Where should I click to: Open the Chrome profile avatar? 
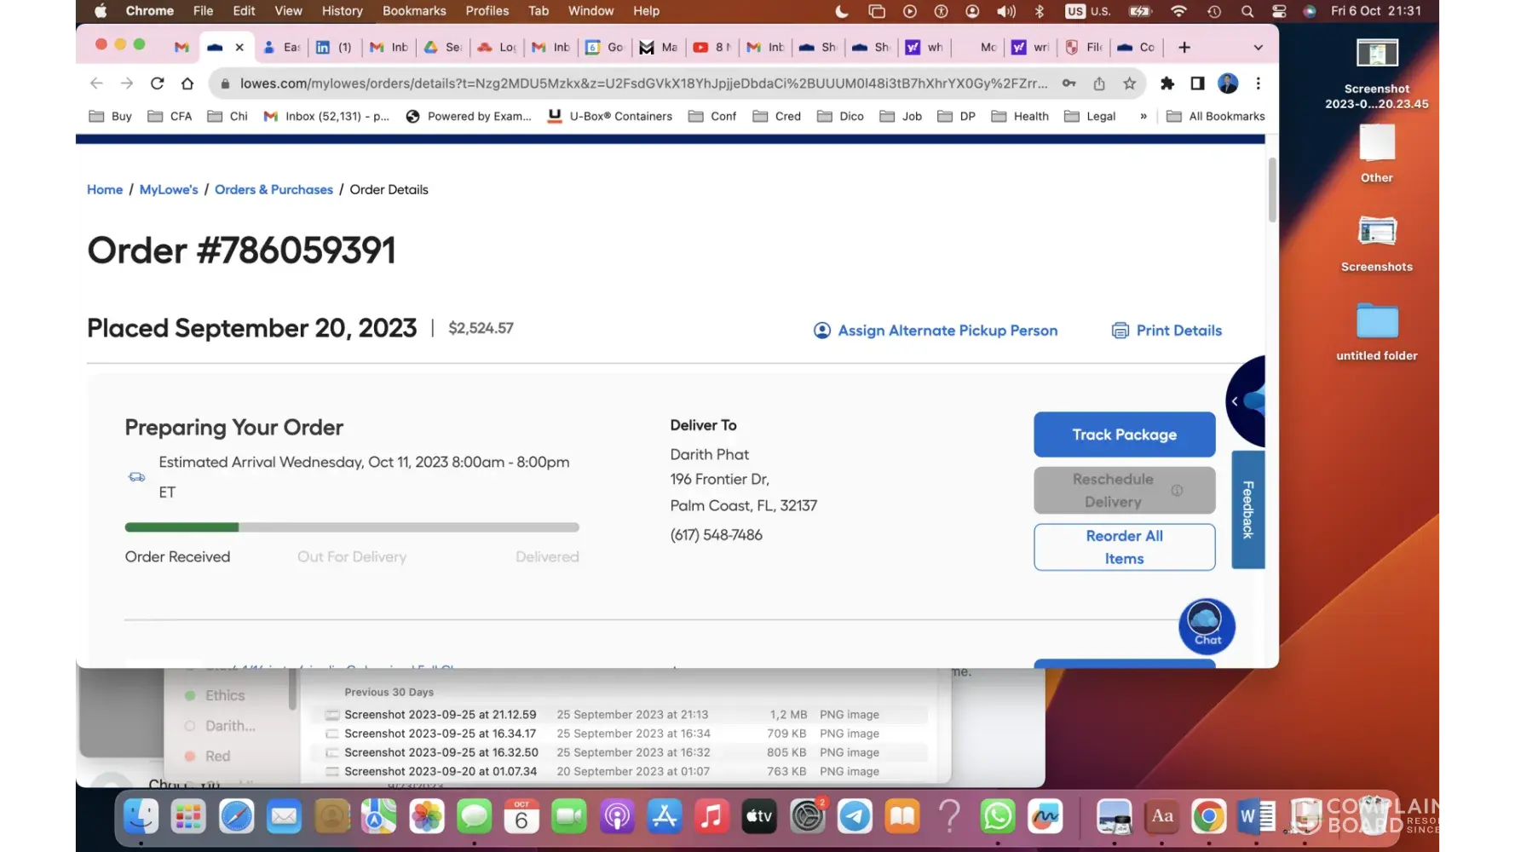(x=1228, y=83)
